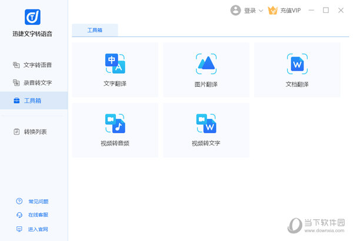The height and width of the screenshot is (241, 353).
Task: Open 转换列表 in the sidebar
Action: 34,131
